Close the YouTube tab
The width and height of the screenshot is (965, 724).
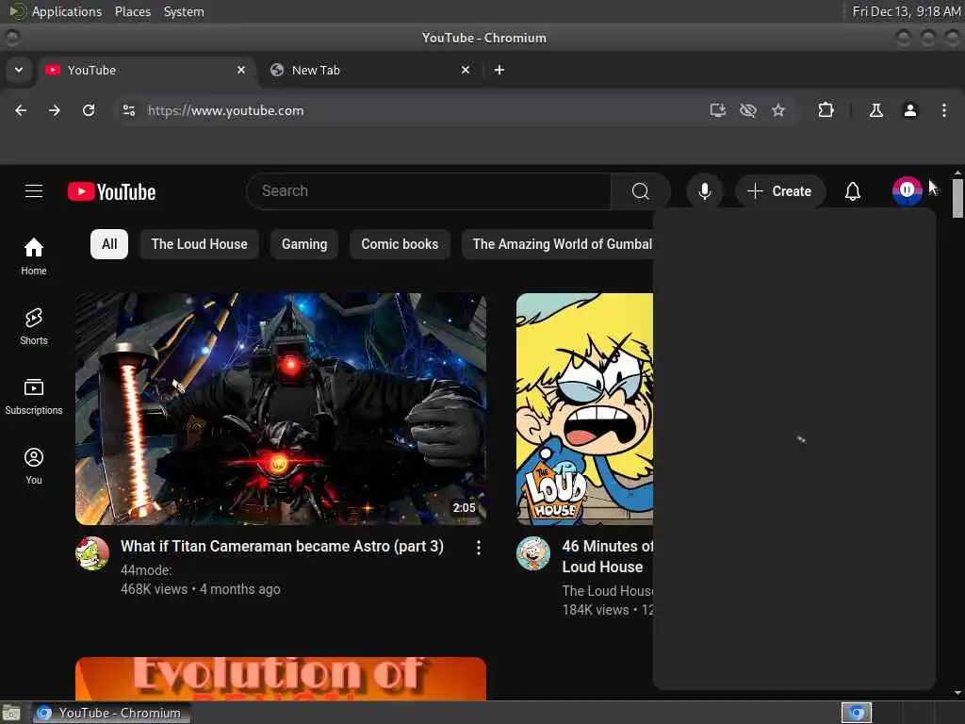click(241, 70)
